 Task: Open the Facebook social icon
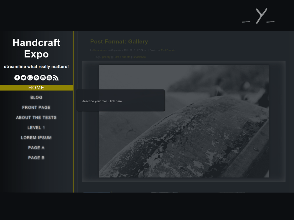pos(17,77)
